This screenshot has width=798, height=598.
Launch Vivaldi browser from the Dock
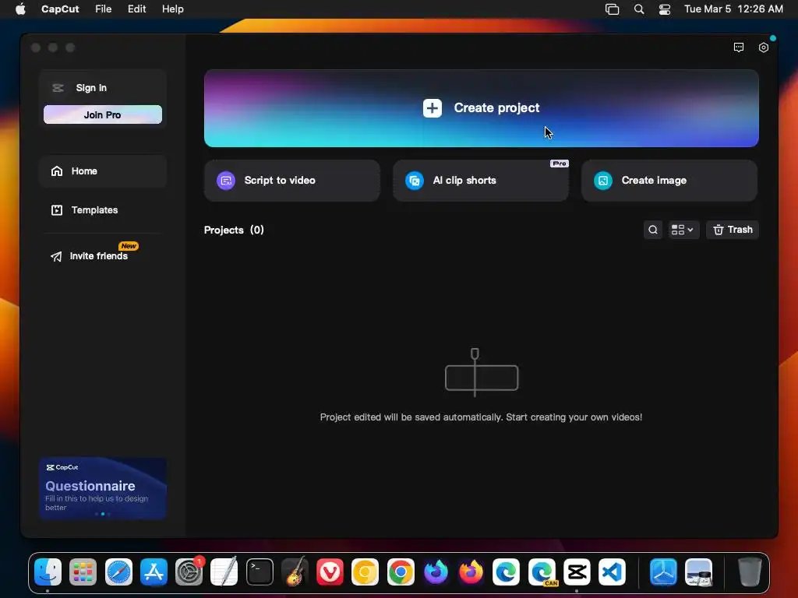coord(330,572)
